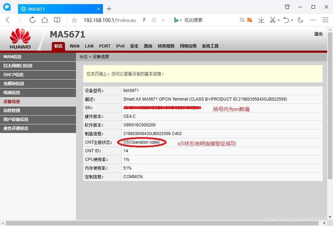The height and width of the screenshot is (226, 333).
Task: Open 电池信息 in the sidebar
Action: [x=38, y=93]
